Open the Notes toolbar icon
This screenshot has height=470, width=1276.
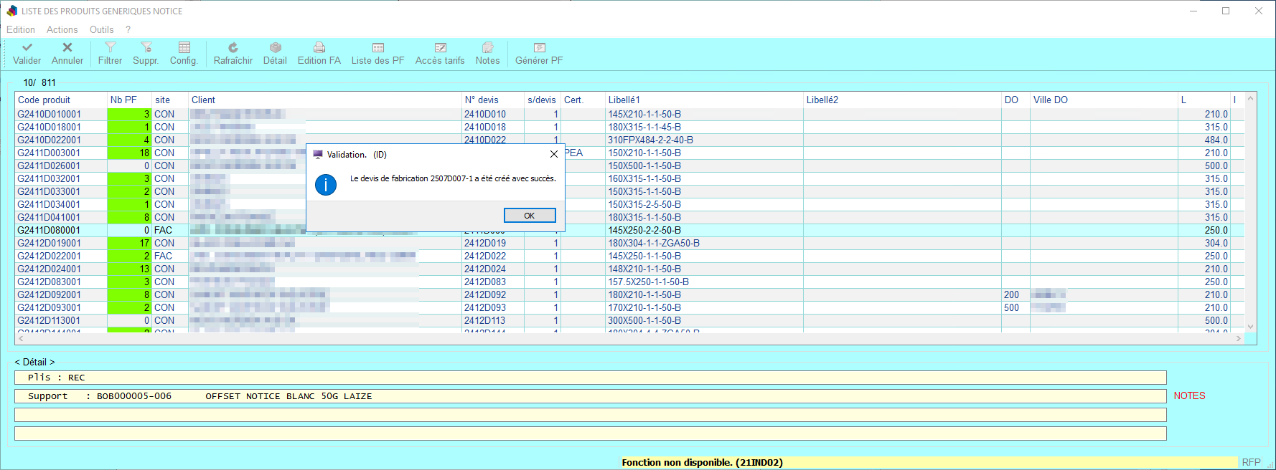pyautogui.click(x=488, y=47)
